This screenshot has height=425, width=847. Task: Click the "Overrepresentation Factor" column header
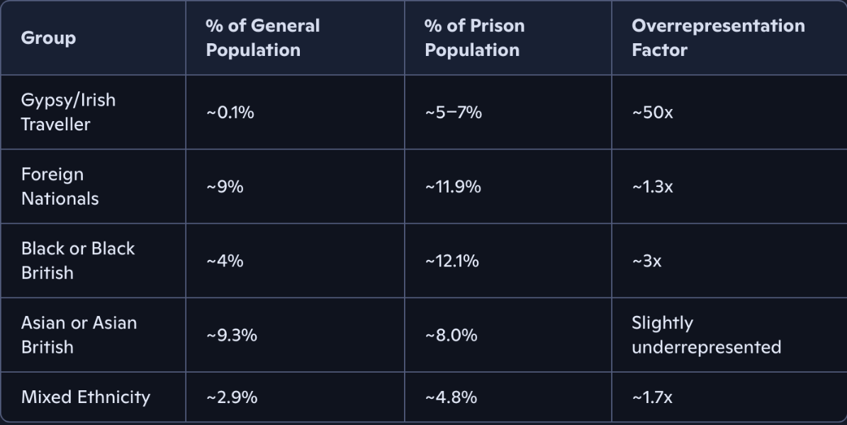coord(717,38)
